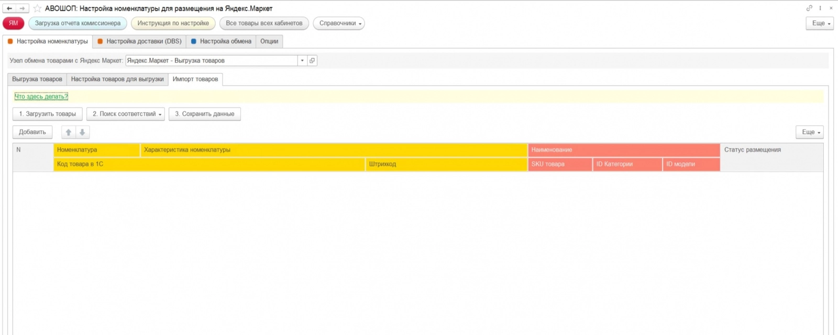The width and height of the screenshot is (838, 335).
Task: Click the Наименование column header
Action: (x=624, y=150)
